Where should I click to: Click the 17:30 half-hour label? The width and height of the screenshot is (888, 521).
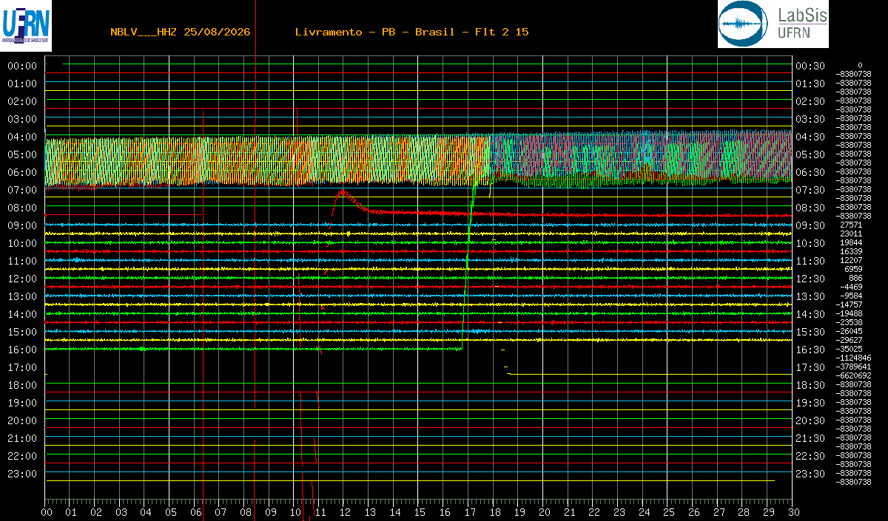[x=810, y=367]
